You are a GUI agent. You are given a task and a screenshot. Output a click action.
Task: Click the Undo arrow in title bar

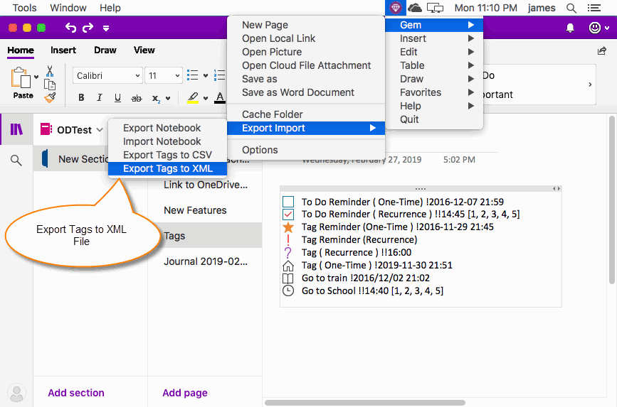pos(70,28)
